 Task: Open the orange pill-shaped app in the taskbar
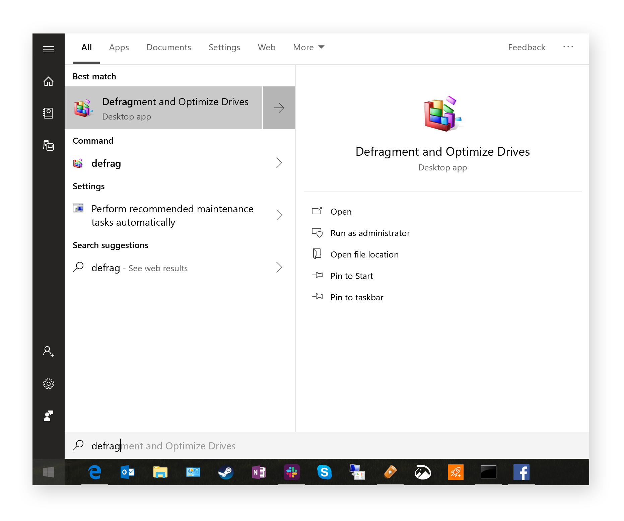(x=390, y=472)
